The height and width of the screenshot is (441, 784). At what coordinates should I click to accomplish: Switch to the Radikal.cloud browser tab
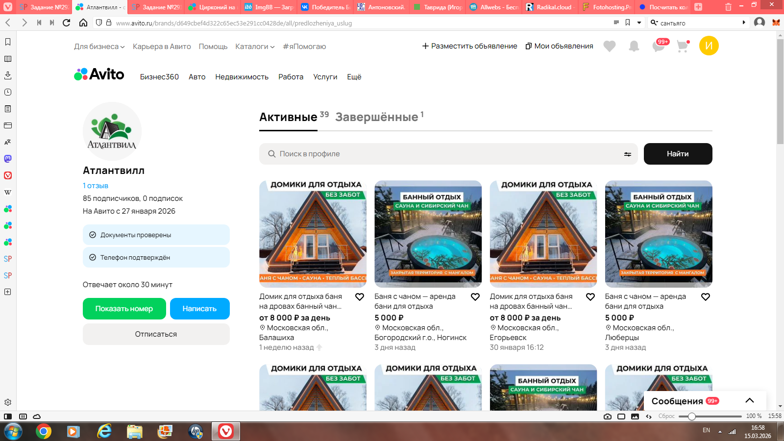(x=550, y=7)
